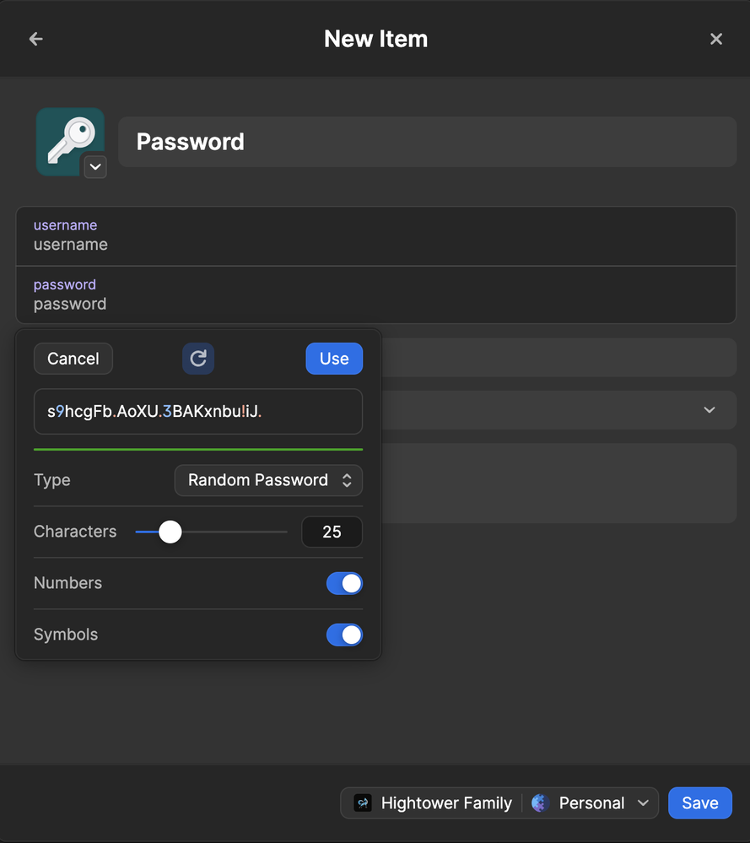Toggle the Numbers switch off
Screen dimensions: 750x843
click(x=344, y=583)
